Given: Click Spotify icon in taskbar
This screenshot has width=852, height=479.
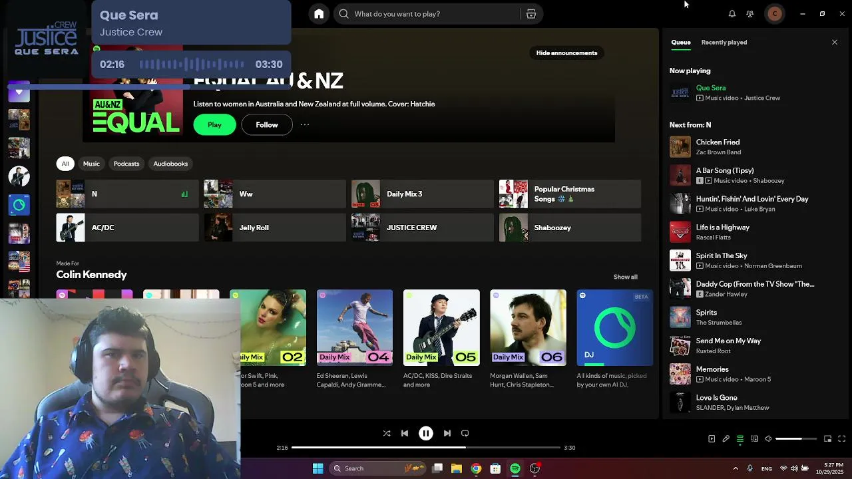Looking at the screenshot, I should pyautogui.click(x=515, y=468).
